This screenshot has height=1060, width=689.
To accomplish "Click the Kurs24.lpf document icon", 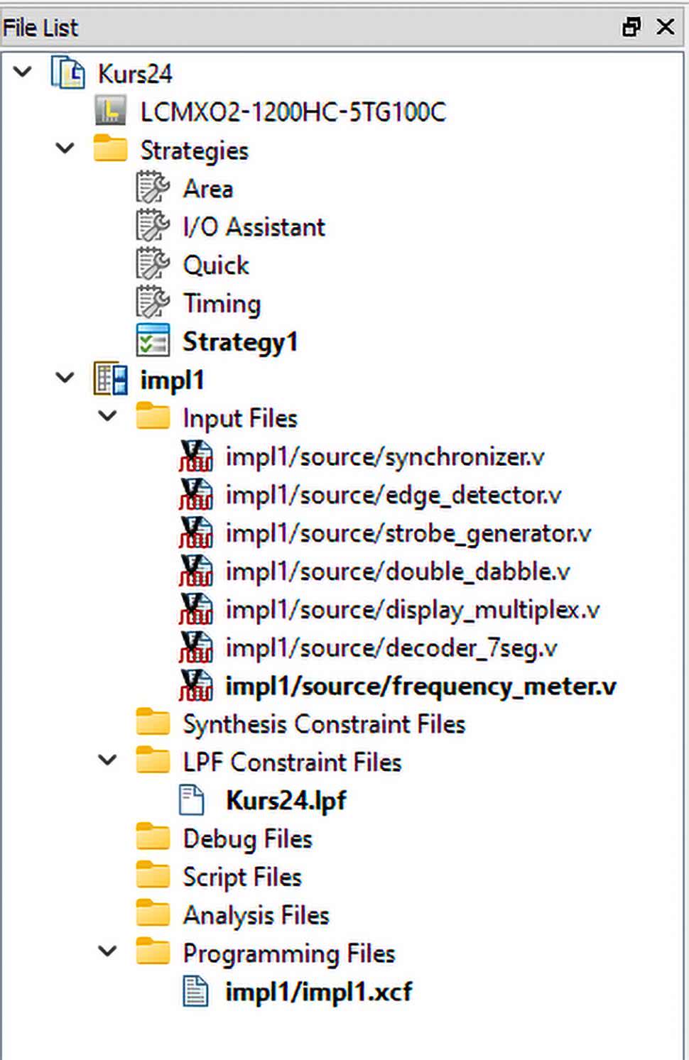I will [192, 800].
